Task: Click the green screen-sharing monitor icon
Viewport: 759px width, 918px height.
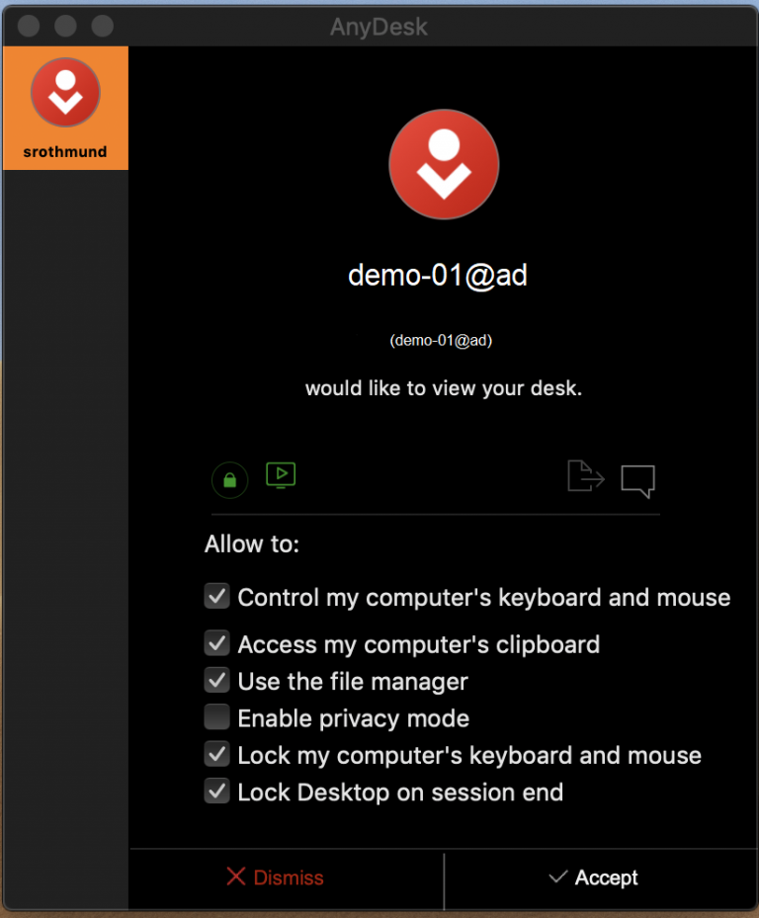Action: (281, 475)
